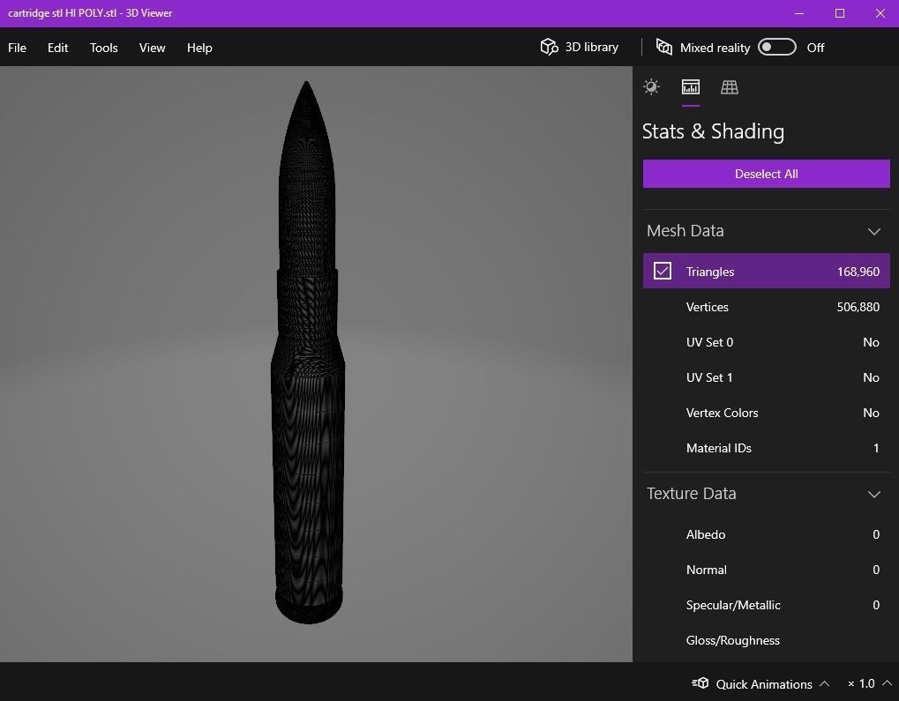Open the File menu
This screenshot has width=899, height=701.
(x=17, y=48)
